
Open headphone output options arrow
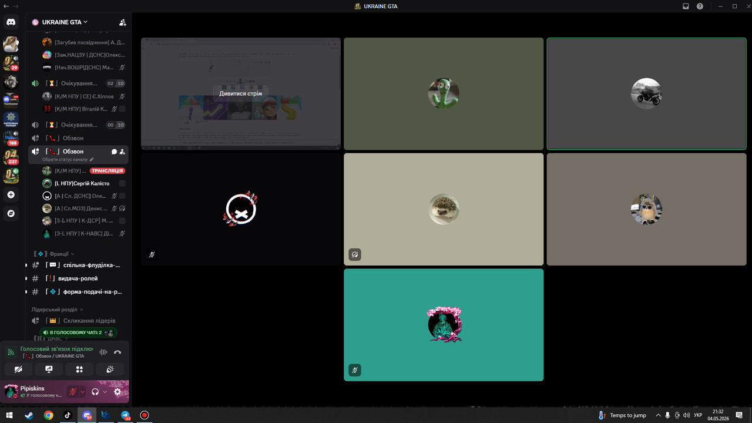click(105, 392)
